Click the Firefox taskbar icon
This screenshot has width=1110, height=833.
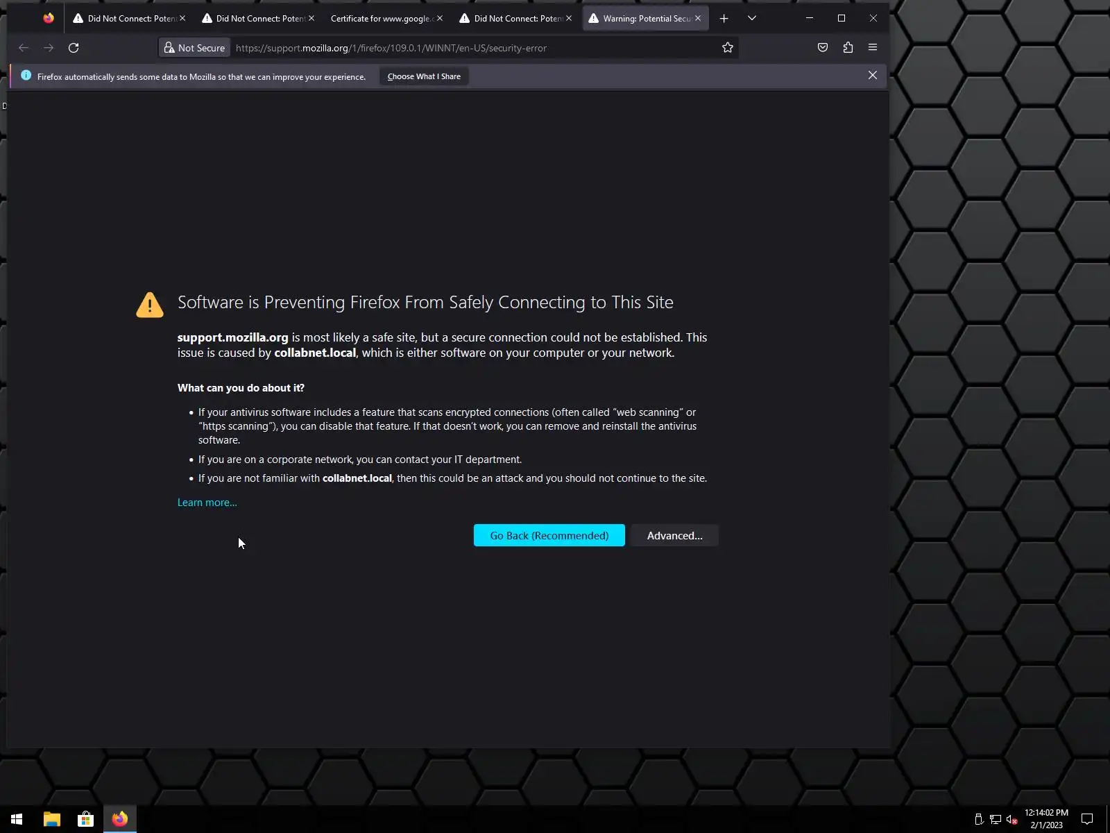(119, 819)
